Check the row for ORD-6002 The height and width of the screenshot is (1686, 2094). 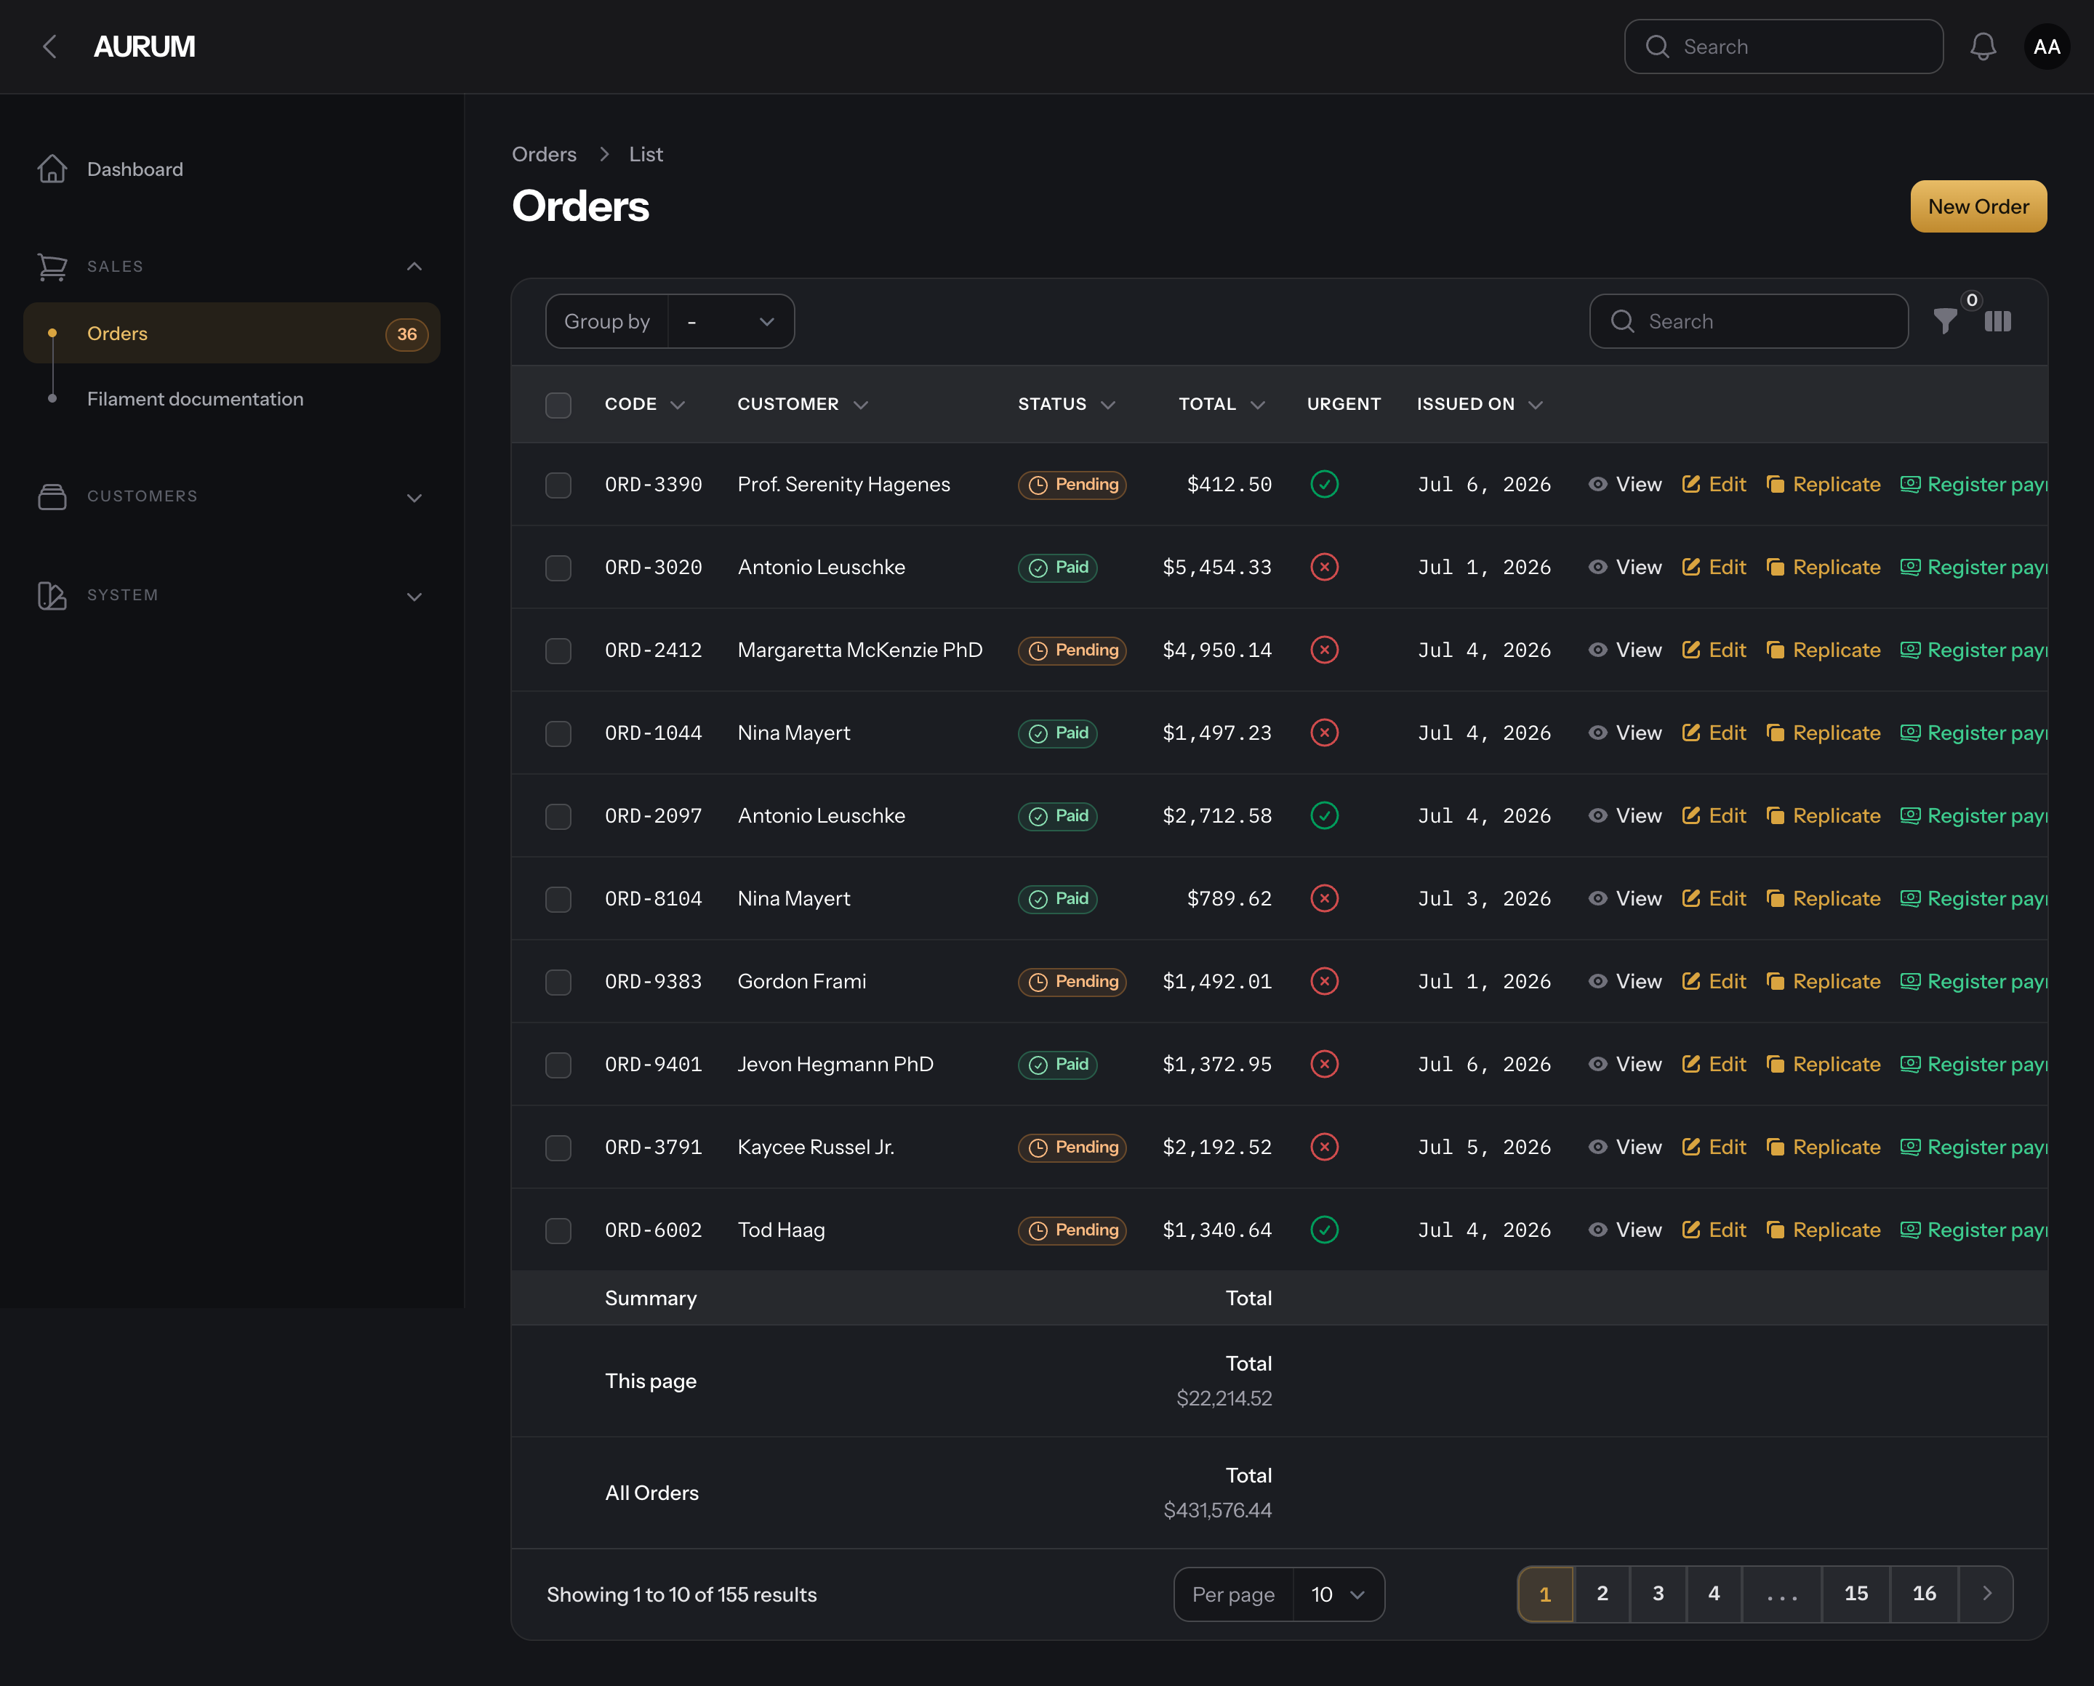(558, 1230)
